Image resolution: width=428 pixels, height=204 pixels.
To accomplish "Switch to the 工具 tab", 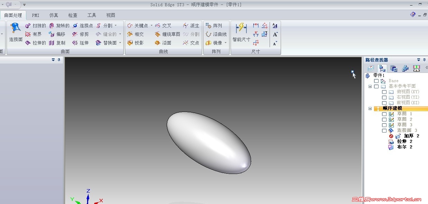I will click(x=92, y=15).
